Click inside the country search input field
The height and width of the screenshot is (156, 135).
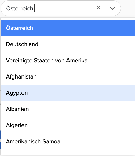(50, 8)
